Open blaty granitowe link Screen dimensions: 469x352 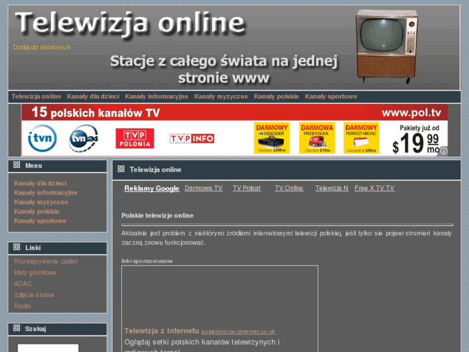click(35, 273)
